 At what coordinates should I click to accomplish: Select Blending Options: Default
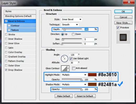pos(20,16)
